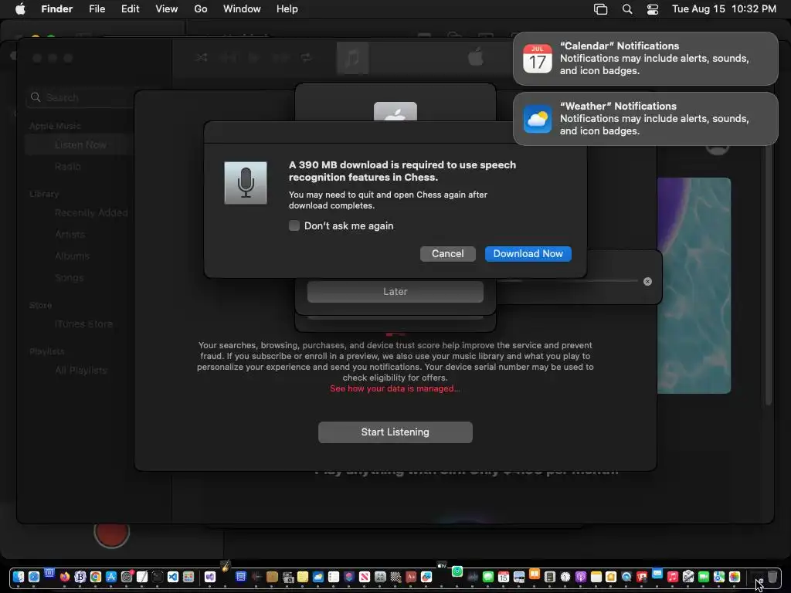
Task: Toggle shuffle in the Music window
Action: pos(202,57)
